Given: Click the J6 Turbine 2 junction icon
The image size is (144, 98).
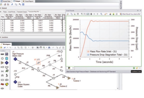Looking at the screenshot, I should pyautogui.click(x=57, y=88).
